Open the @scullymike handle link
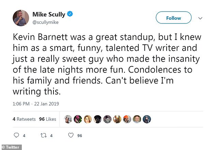216x150 pixels. click(x=45, y=22)
